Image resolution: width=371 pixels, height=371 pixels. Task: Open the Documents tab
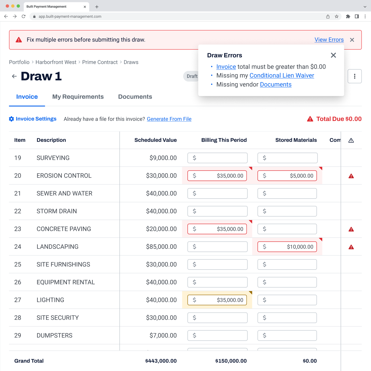click(135, 97)
